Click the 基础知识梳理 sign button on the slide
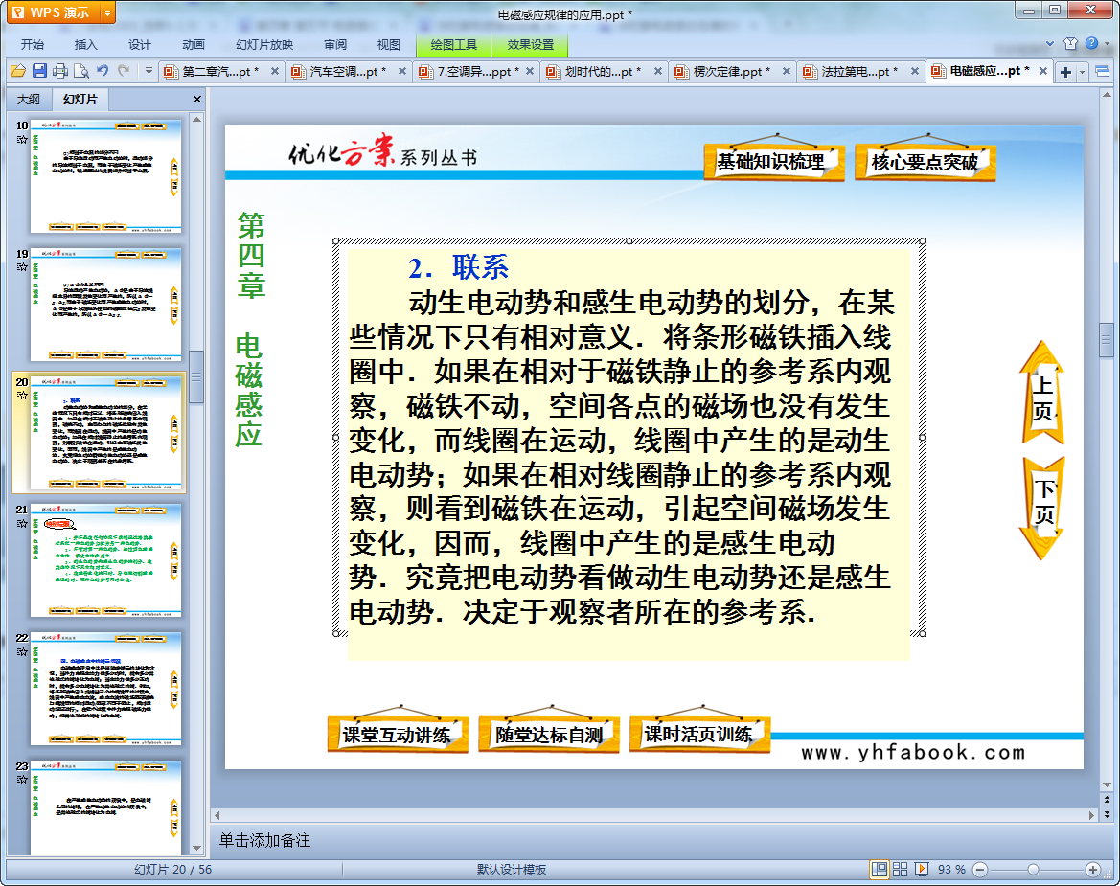This screenshot has height=886, width=1120. point(773,161)
